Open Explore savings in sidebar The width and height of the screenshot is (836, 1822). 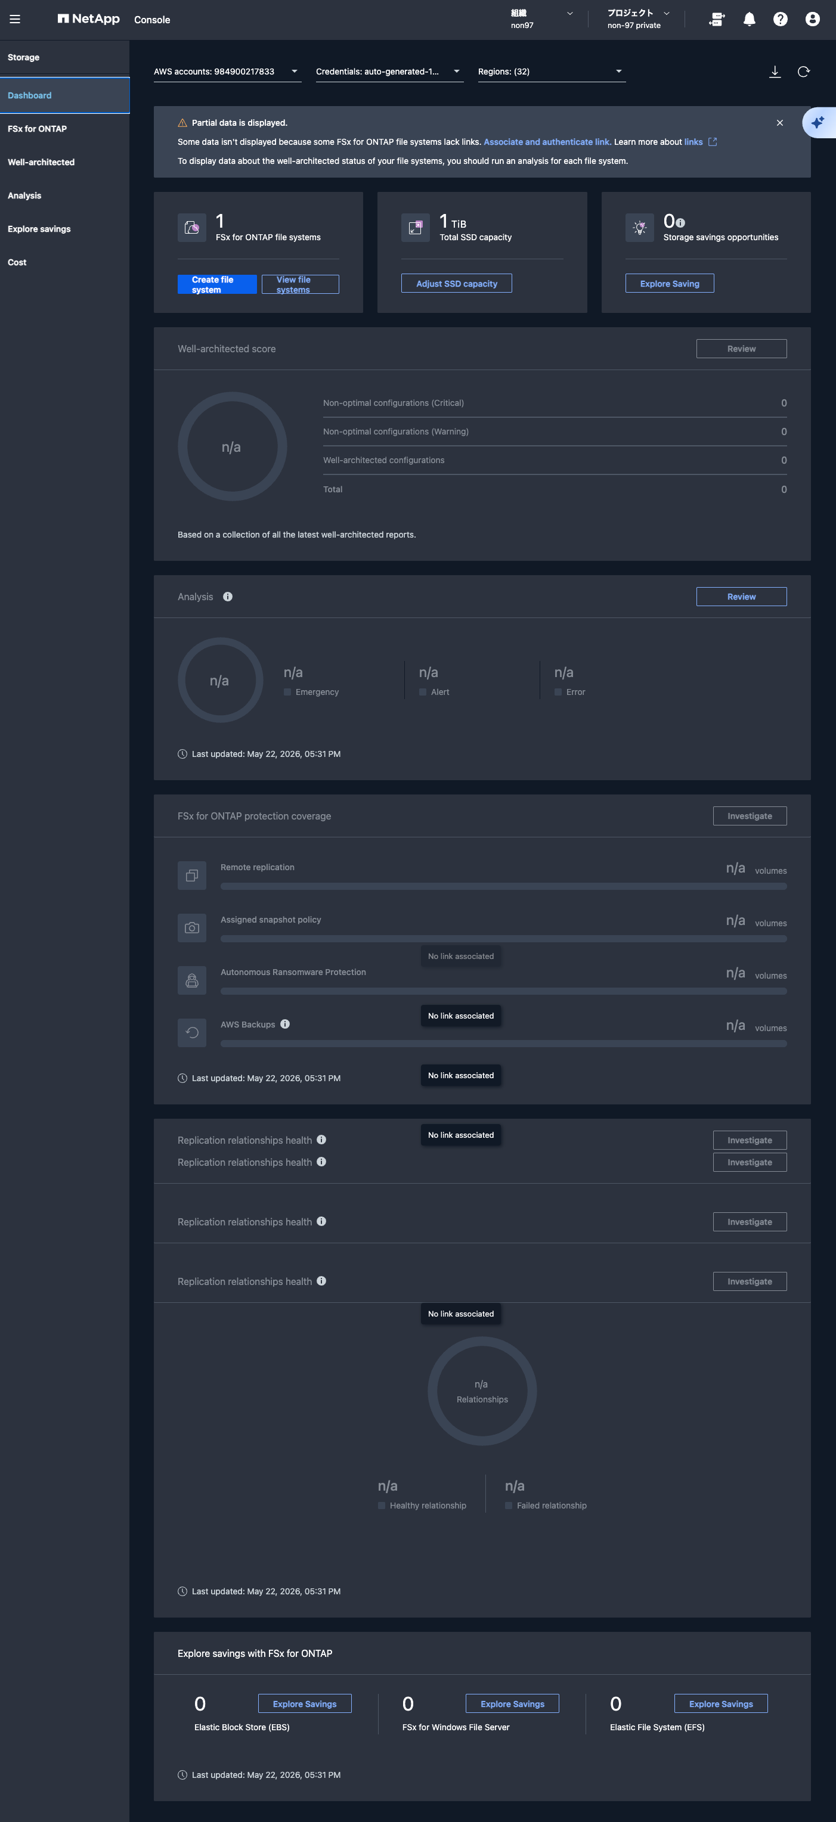tap(64, 228)
